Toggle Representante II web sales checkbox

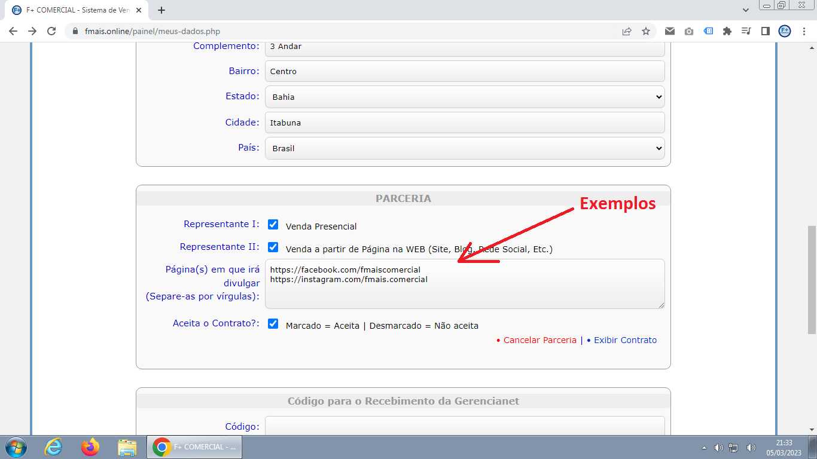pyautogui.click(x=273, y=247)
